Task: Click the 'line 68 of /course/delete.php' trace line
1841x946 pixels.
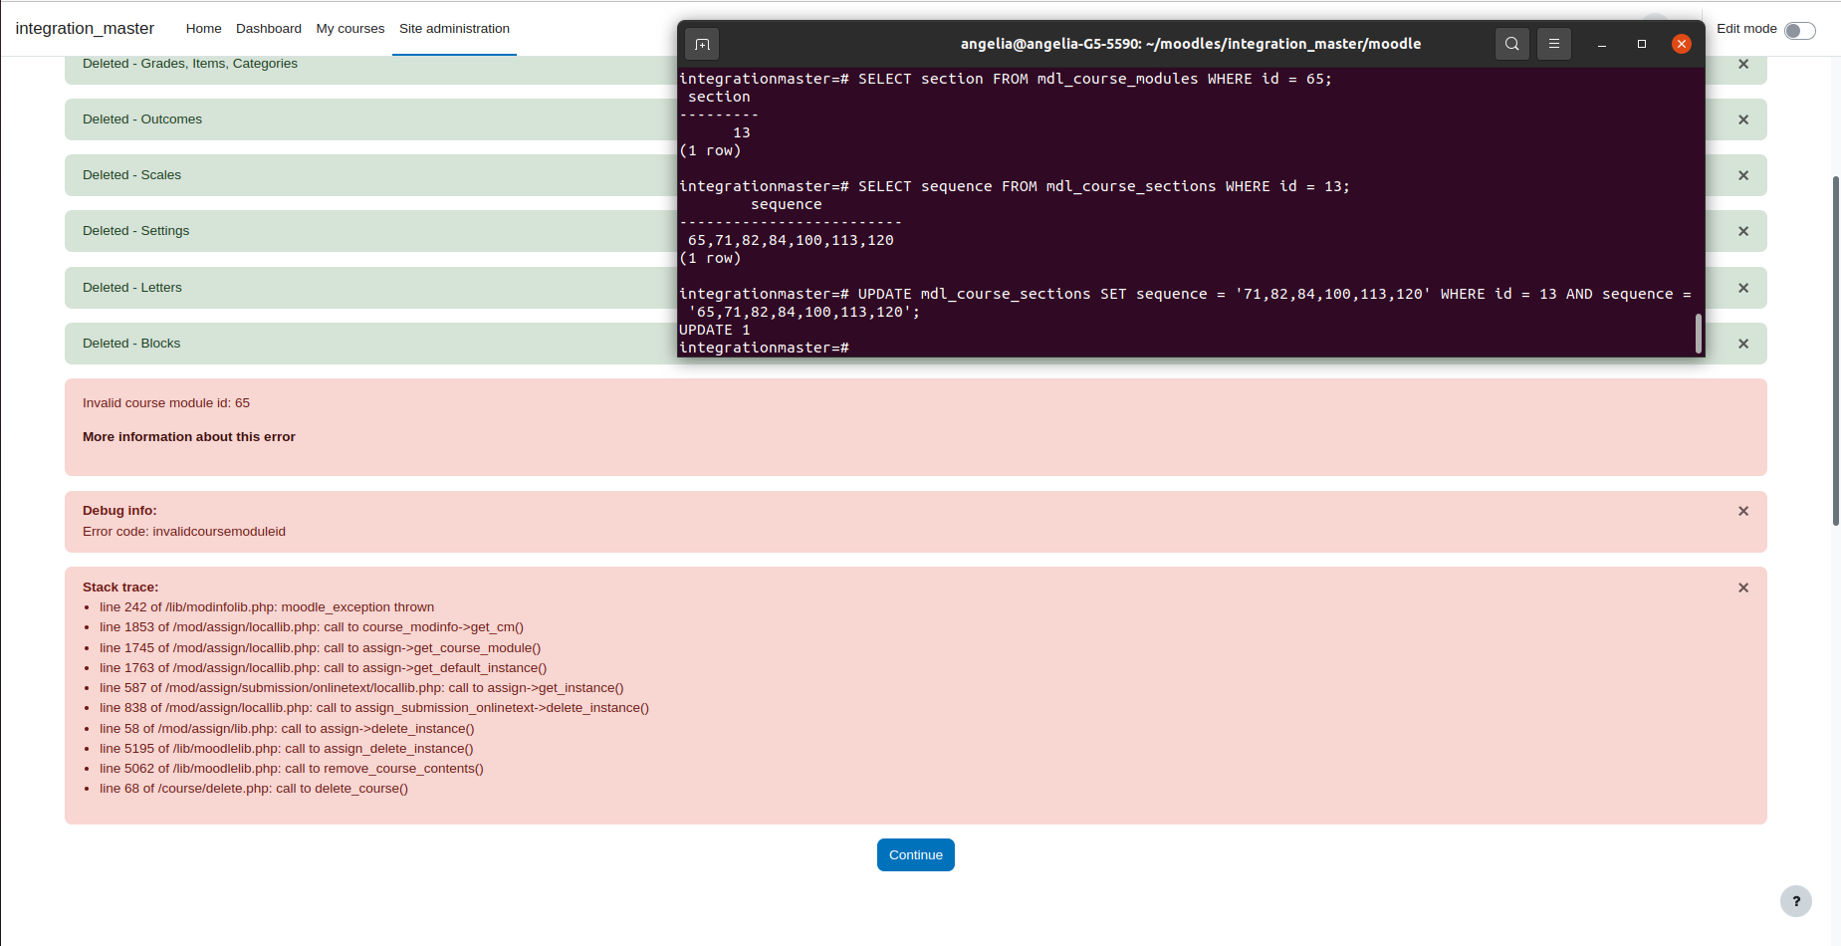Action: [x=254, y=789]
